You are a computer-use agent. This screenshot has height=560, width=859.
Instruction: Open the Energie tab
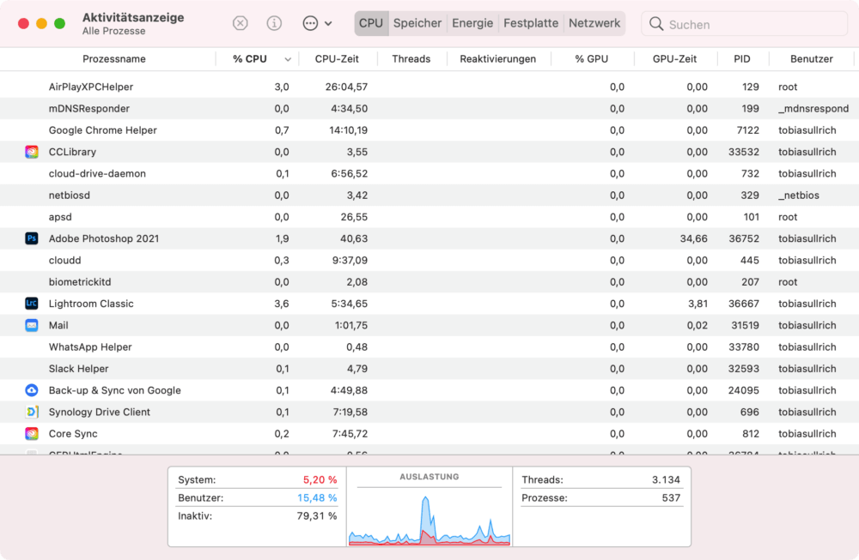(472, 23)
